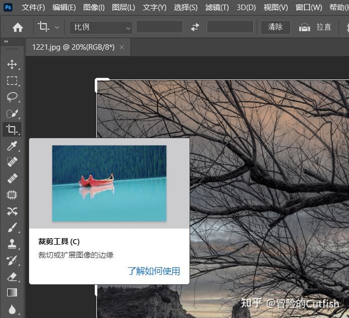The width and height of the screenshot is (349, 318).
Task: Select the Brush tool
Action: click(x=12, y=228)
